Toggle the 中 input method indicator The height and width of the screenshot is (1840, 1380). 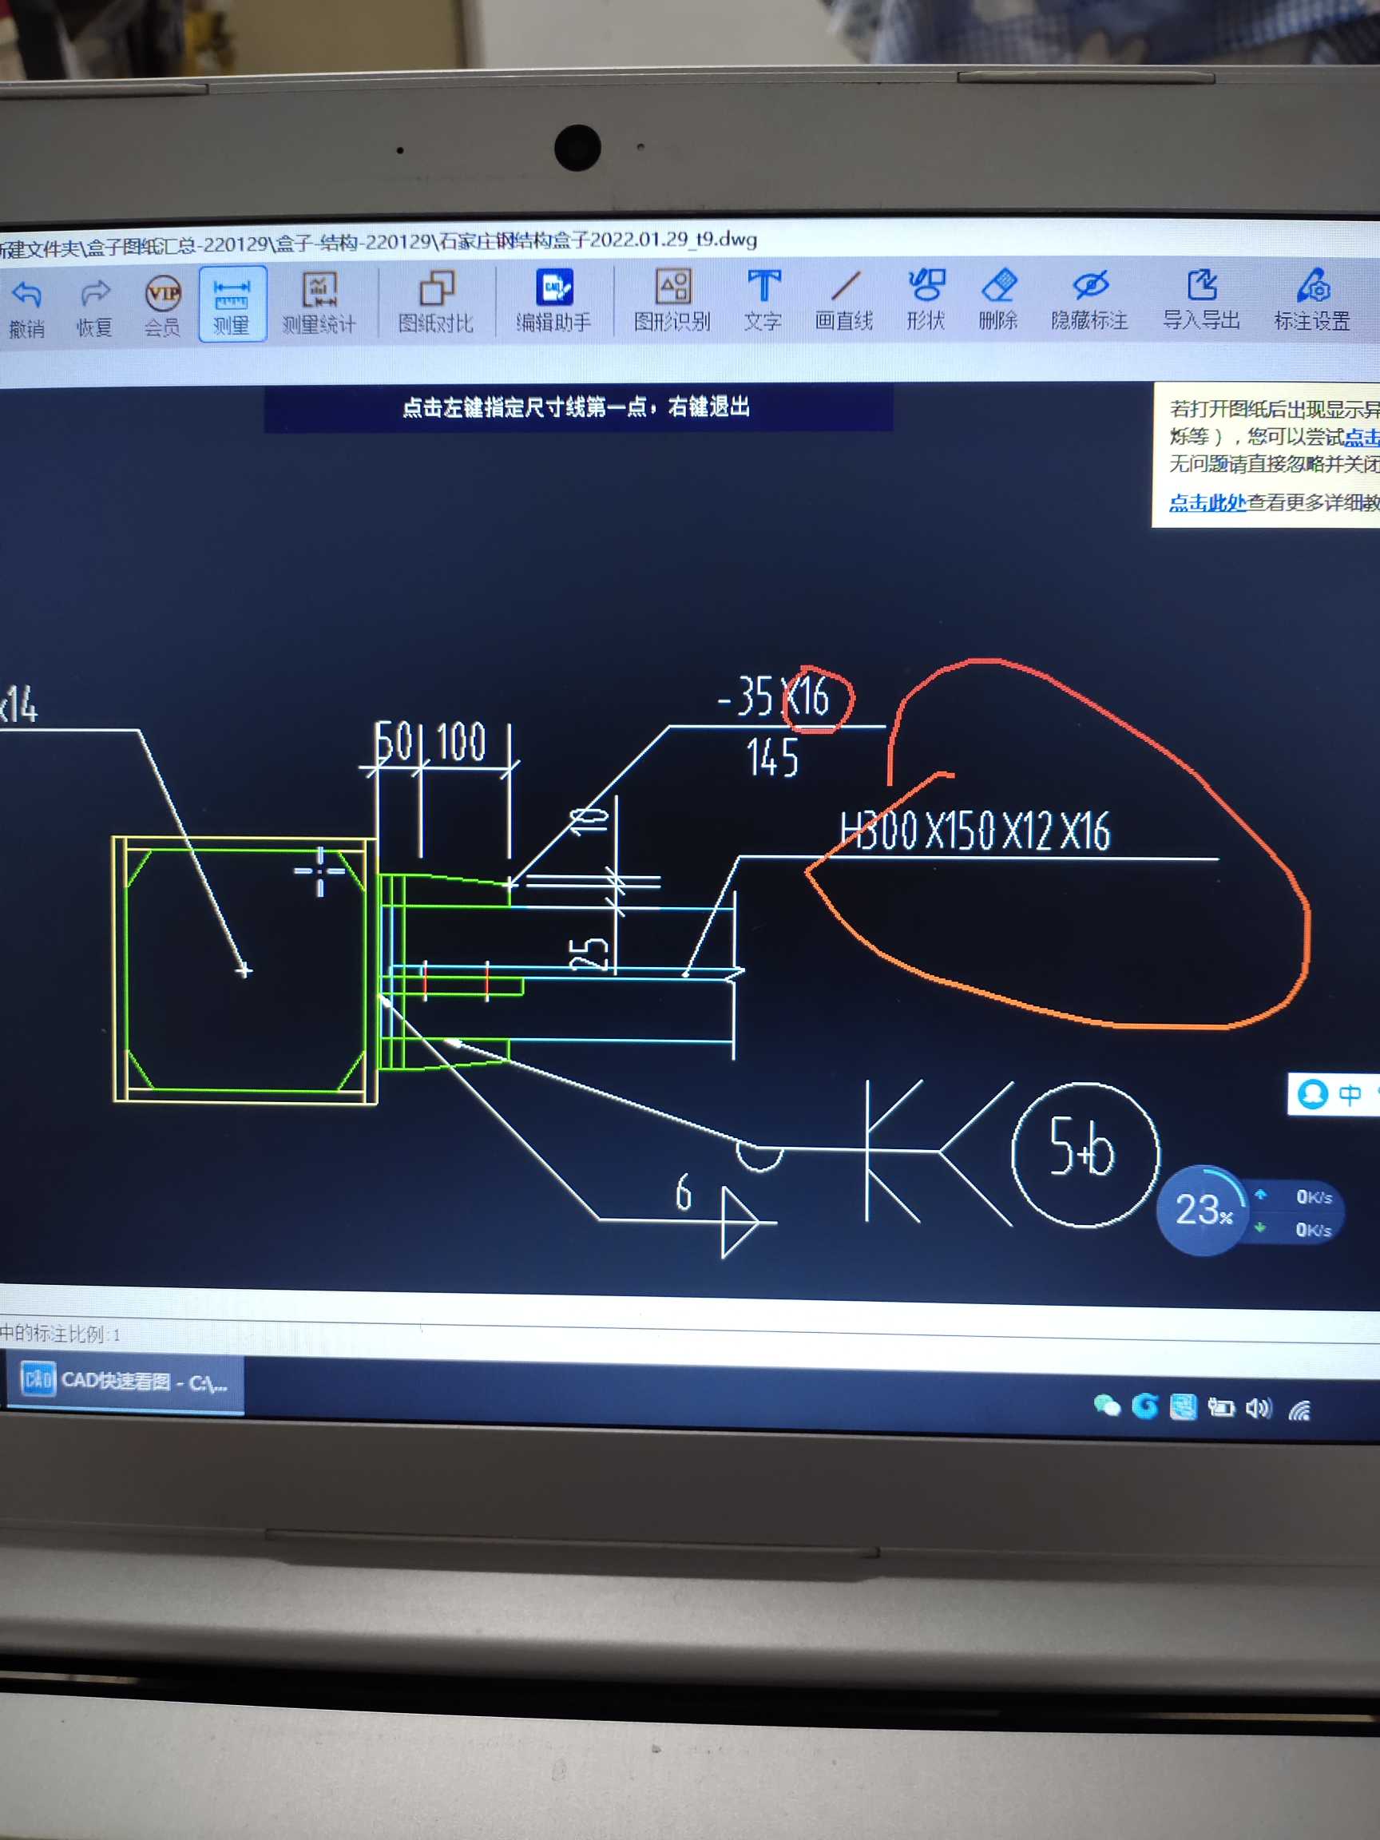(x=1349, y=1095)
